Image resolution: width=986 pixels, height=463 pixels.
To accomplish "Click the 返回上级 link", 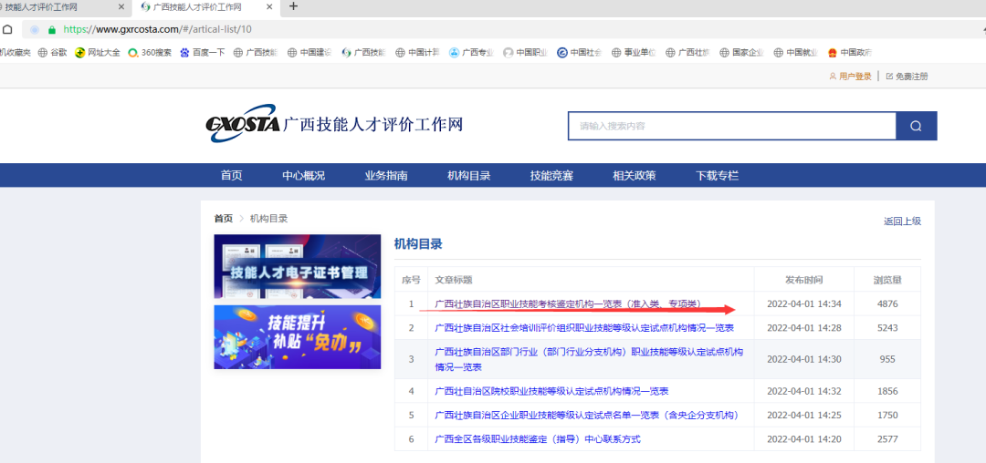I will pyautogui.click(x=902, y=221).
